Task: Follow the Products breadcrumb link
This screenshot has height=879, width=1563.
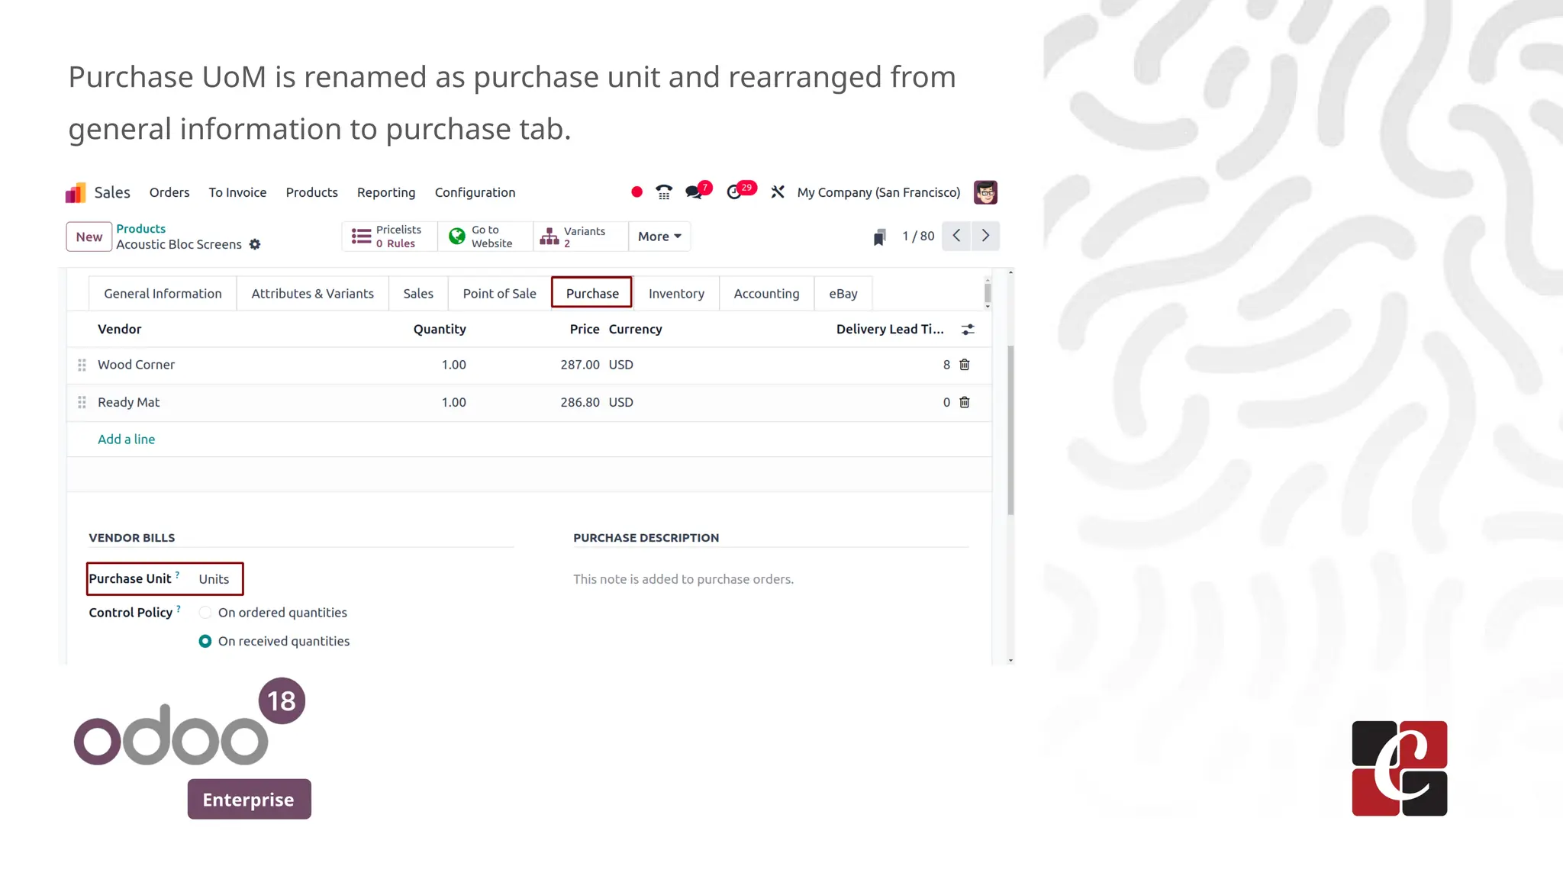Action: tap(140, 228)
